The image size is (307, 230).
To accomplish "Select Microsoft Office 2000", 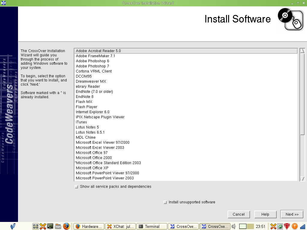I will click(186, 158).
